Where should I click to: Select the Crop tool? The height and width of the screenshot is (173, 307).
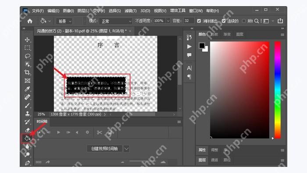click(x=27, y=72)
